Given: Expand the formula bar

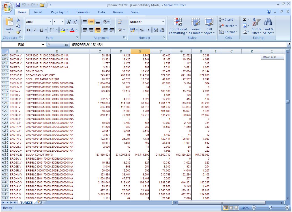Looking at the screenshot, I should [288, 44].
